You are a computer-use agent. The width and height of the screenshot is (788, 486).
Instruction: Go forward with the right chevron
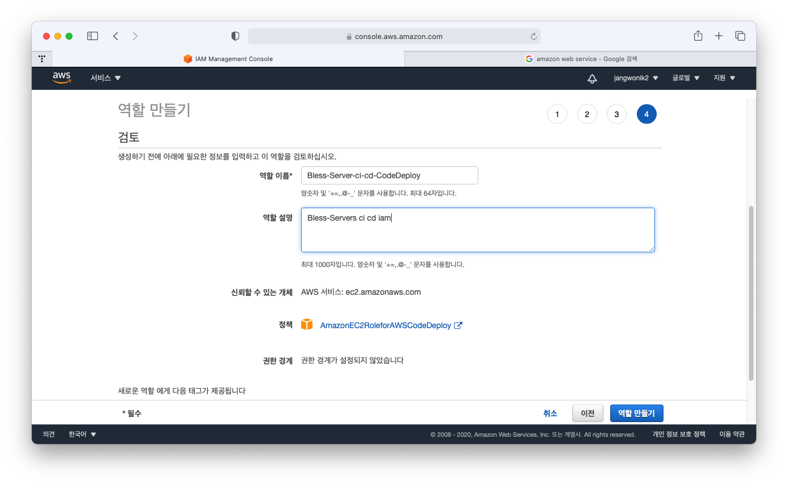[135, 36]
